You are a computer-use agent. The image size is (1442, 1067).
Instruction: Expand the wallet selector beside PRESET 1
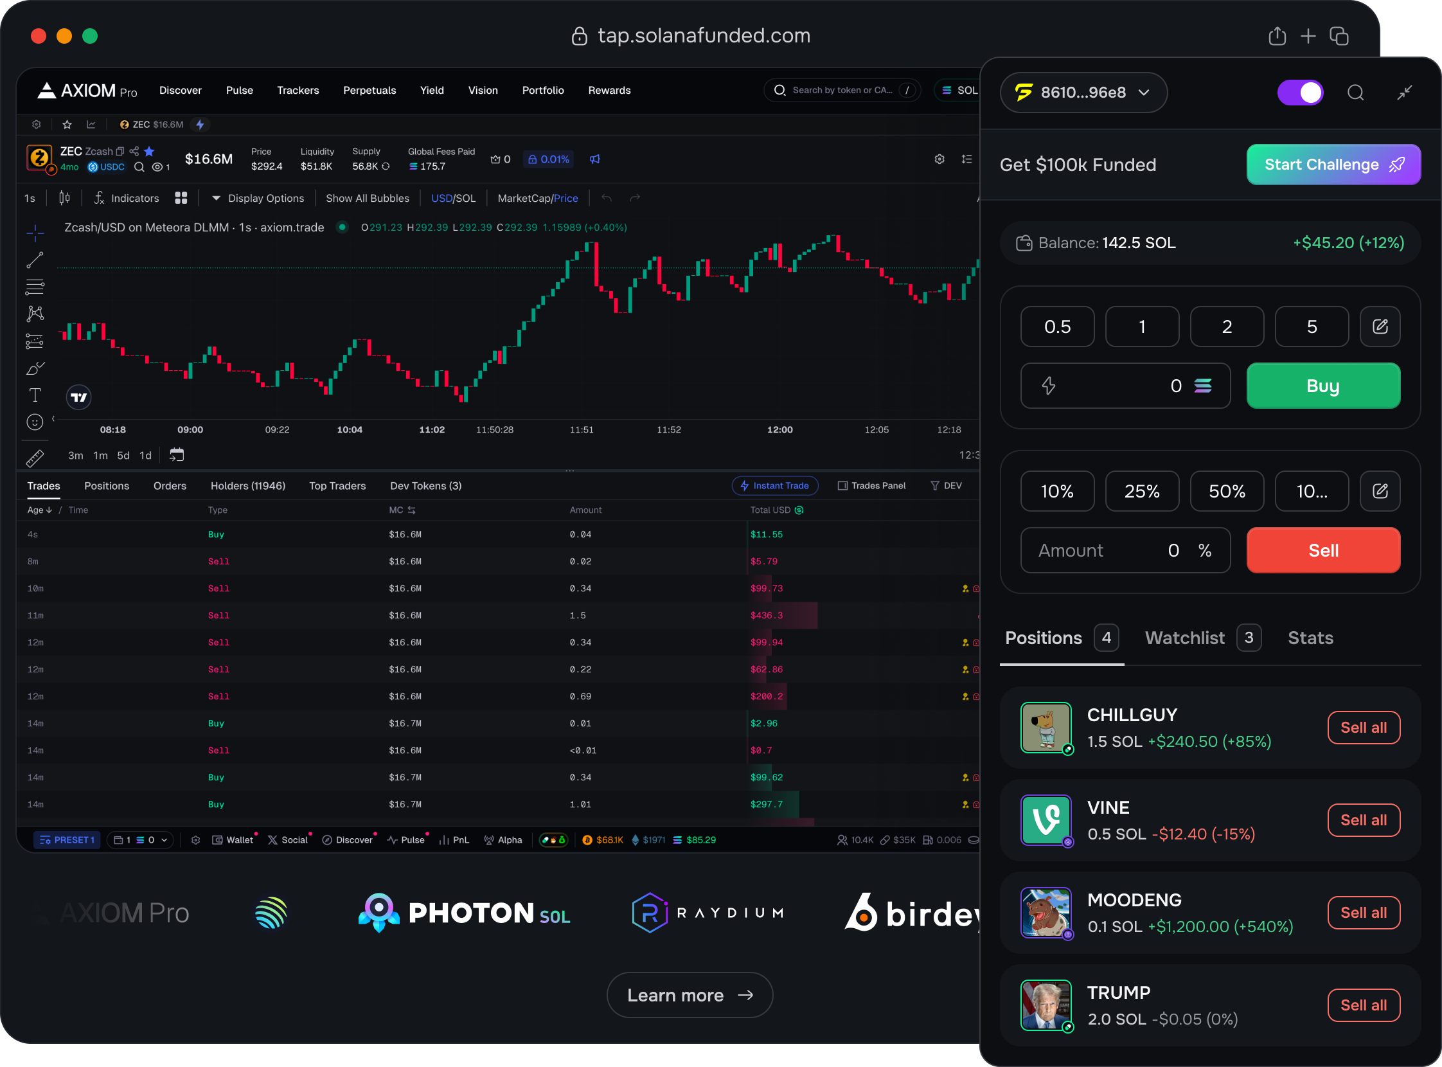[140, 839]
